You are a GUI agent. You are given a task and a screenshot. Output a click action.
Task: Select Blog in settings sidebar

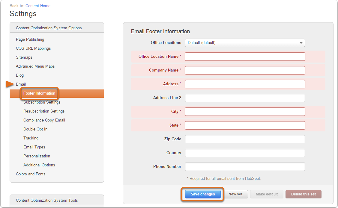(x=19, y=75)
